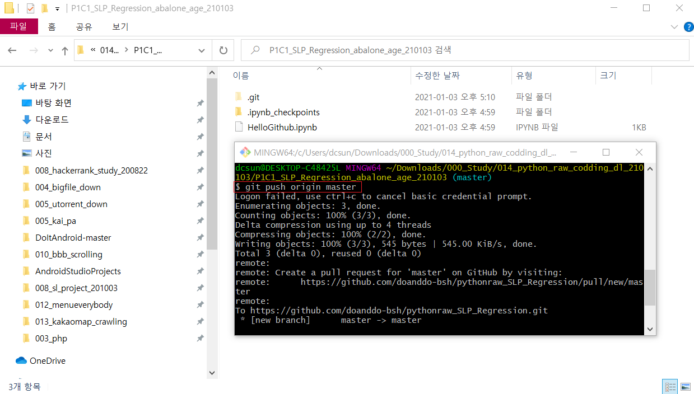Open the 파일 menu tab
This screenshot has height=394, width=694.
coord(19,26)
